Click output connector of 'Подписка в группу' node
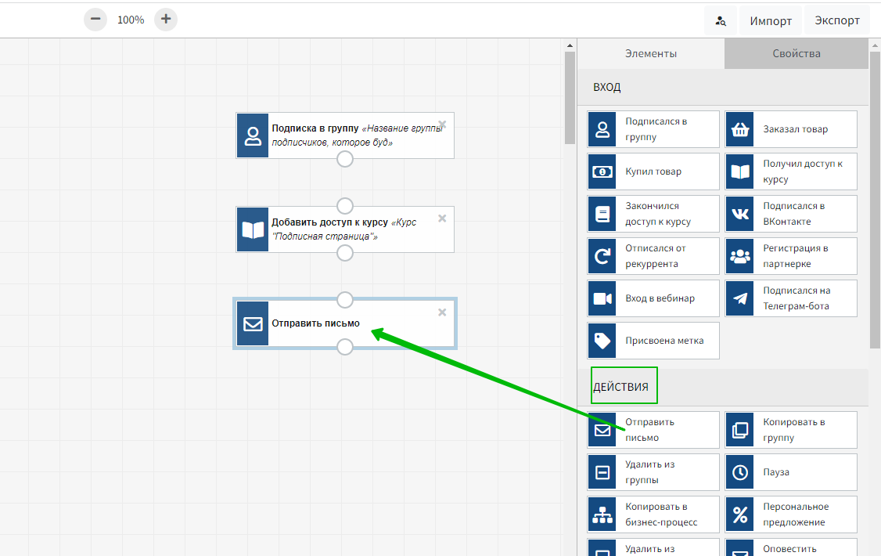The image size is (881, 556). pos(344,159)
